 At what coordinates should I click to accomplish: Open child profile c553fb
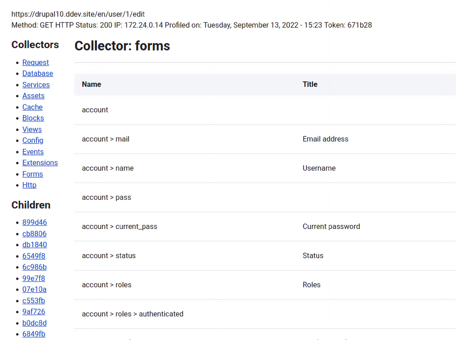[x=34, y=300]
